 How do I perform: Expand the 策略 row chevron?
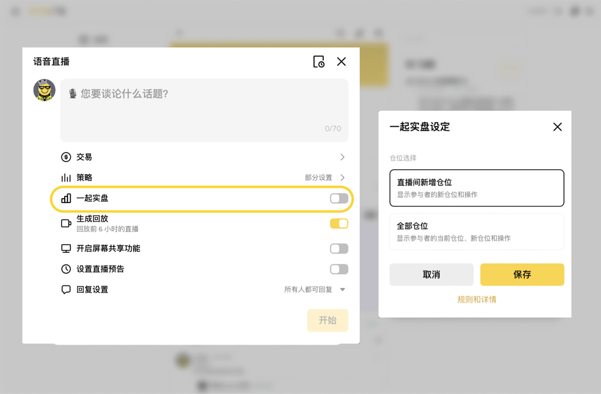click(x=343, y=178)
